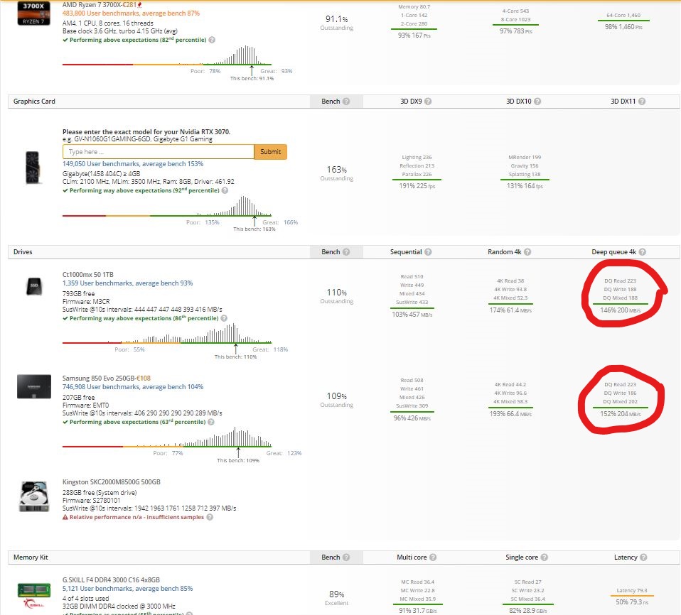Click help icon next to Single core

pos(545,557)
